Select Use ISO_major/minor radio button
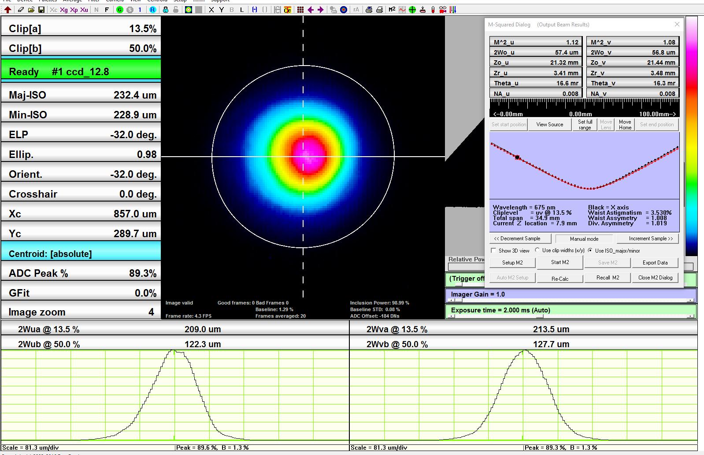Image resolution: width=704 pixels, height=455 pixels. click(590, 250)
